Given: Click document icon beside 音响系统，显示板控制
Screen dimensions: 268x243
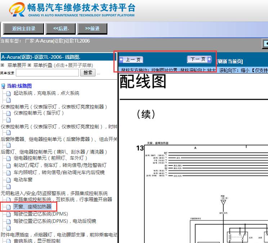Looking at the screenshot, I should (x=8, y=241).
